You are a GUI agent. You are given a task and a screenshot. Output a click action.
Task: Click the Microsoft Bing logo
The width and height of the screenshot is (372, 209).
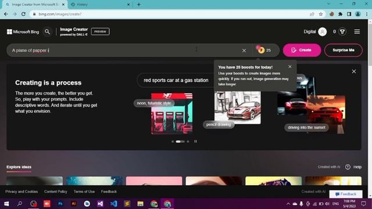[x=23, y=32]
